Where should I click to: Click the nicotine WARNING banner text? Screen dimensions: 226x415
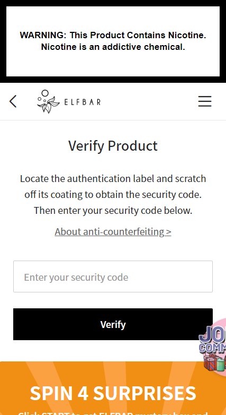coord(113,41)
